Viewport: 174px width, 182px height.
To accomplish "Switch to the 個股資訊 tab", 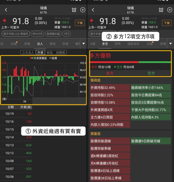I will pos(133,44).
